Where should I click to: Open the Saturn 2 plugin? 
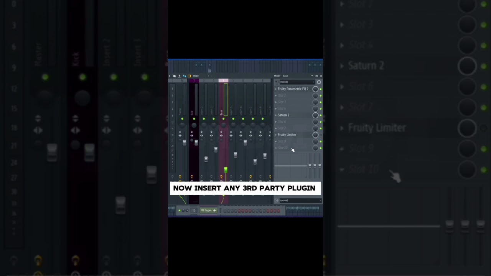point(283,115)
